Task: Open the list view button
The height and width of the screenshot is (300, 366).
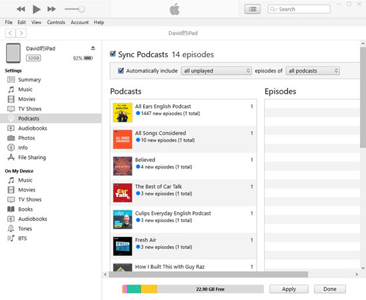Action: (252, 9)
